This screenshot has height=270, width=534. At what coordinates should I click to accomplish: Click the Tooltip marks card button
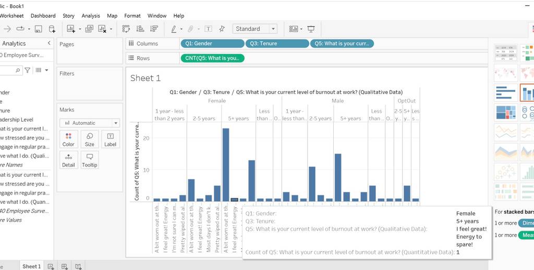(90, 160)
